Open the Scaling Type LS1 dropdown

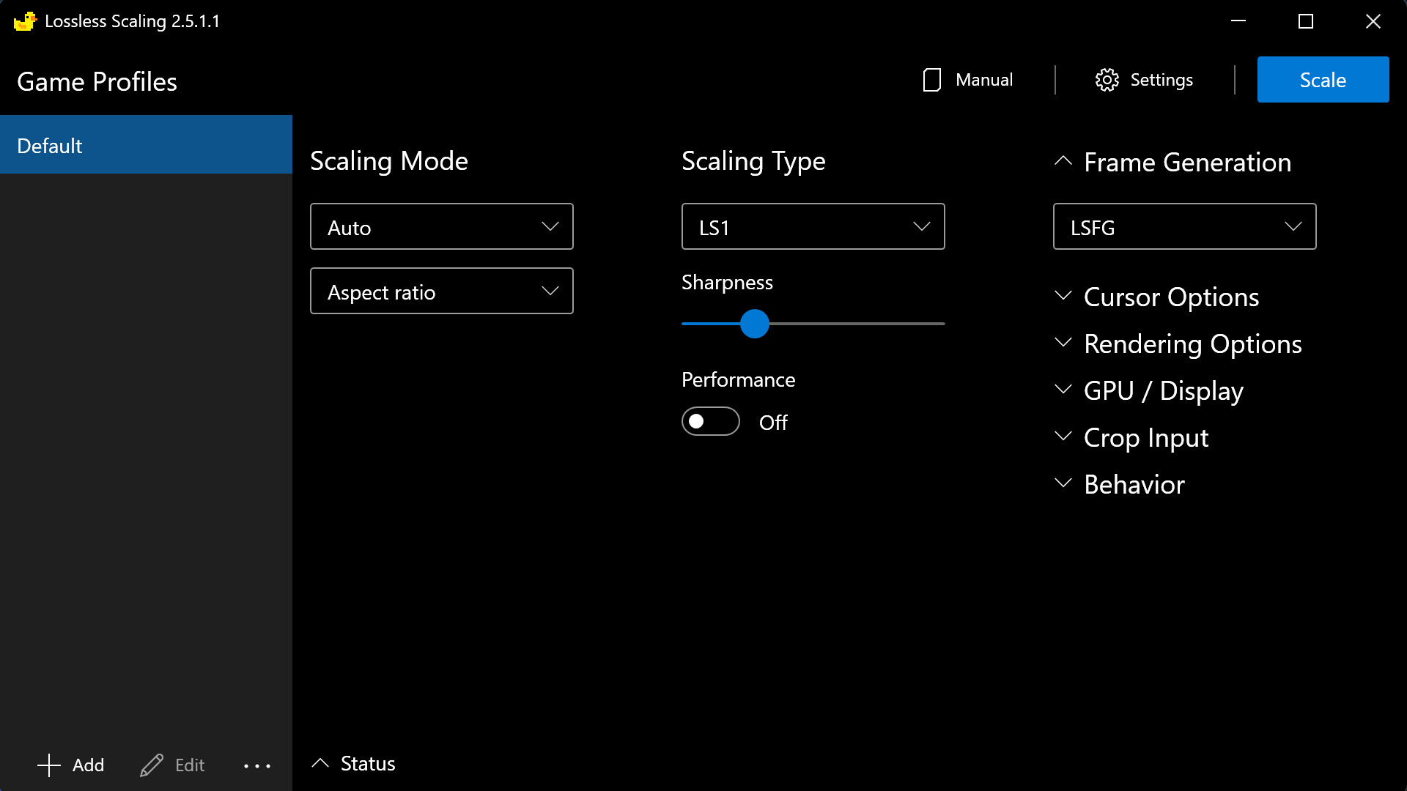813,226
